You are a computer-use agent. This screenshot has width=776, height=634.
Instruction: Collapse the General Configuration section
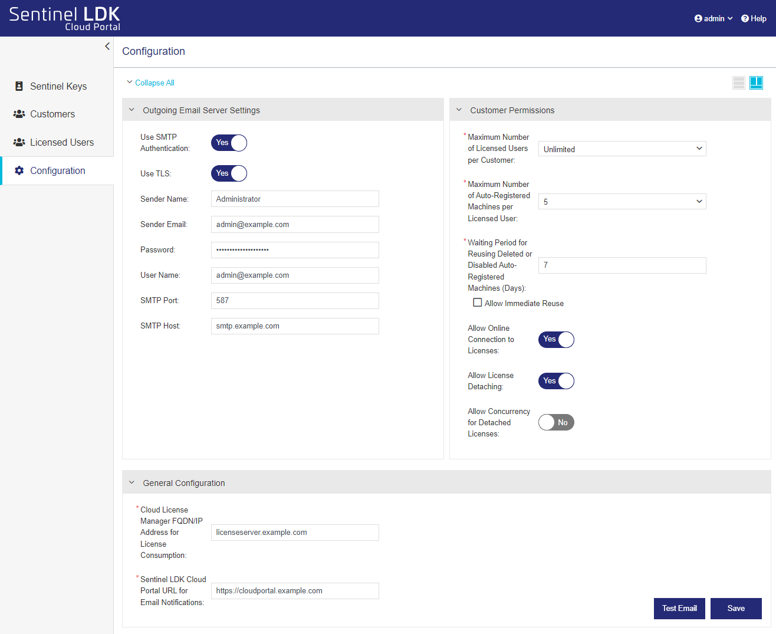point(131,482)
